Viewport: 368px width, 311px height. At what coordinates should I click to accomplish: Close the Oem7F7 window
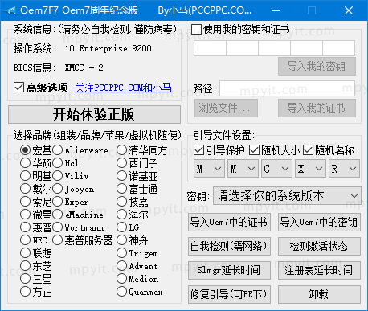click(349, 10)
